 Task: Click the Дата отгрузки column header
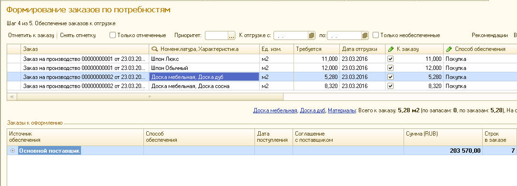pyautogui.click(x=362, y=49)
